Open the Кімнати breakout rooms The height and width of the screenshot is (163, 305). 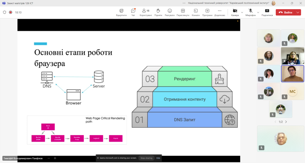196,12
